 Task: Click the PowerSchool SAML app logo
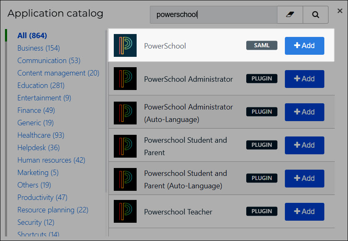tap(125, 46)
